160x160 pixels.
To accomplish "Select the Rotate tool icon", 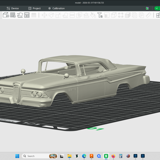I will tap(51, 15).
